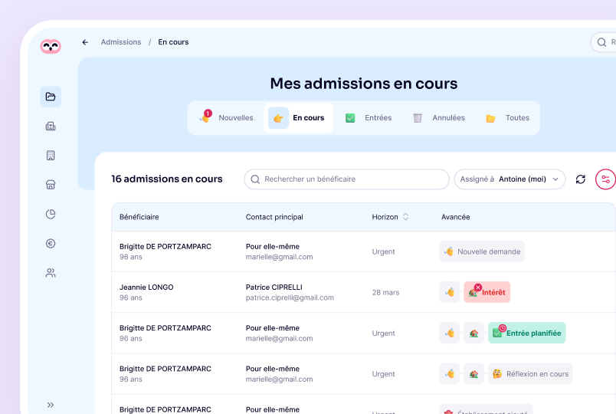Click the Admissions breadcrumb link
The image size is (616, 414).
click(121, 42)
